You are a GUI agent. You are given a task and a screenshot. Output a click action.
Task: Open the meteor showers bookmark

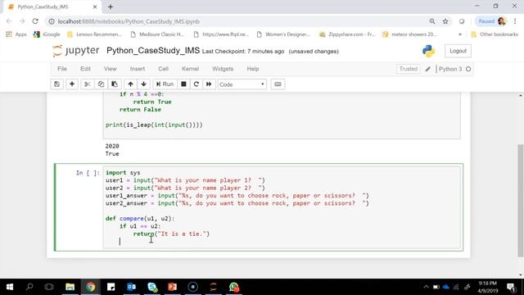[410, 34]
